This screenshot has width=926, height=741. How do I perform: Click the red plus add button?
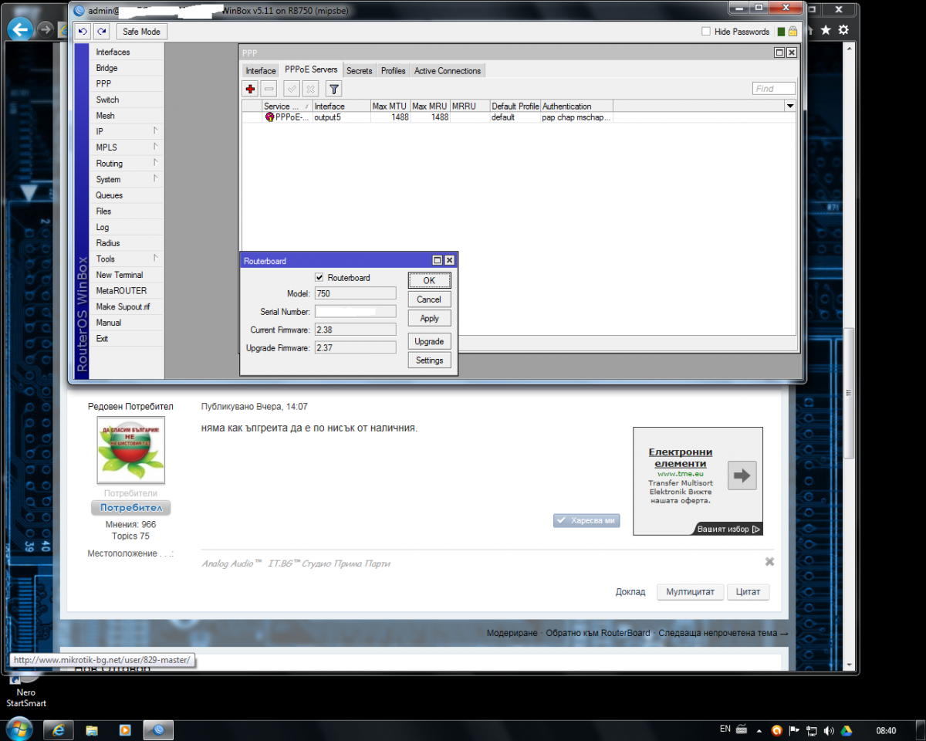(250, 89)
